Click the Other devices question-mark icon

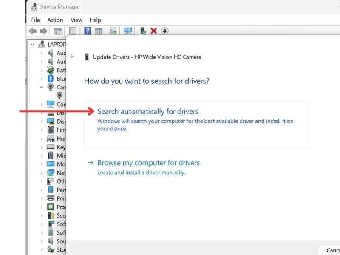51,181
